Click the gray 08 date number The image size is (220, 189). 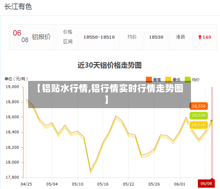pyautogui.click(x=25, y=40)
